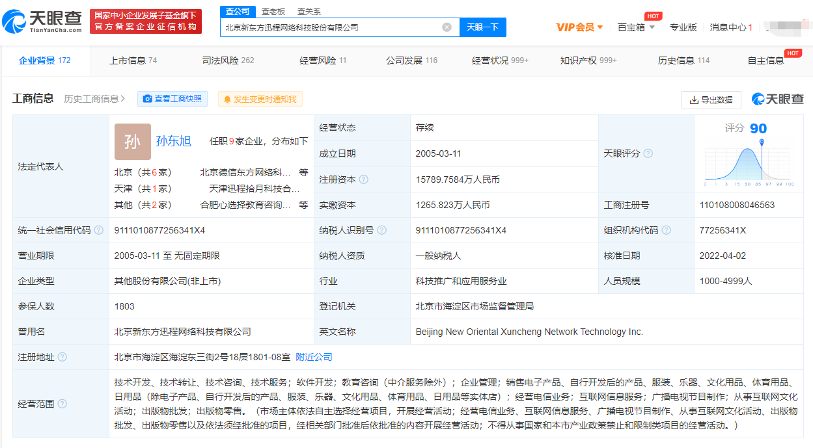The height and width of the screenshot is (448, 813).
Task: Click the 北京市海淀区市场监督管理局 registration authority
Action: coord(475,306)
